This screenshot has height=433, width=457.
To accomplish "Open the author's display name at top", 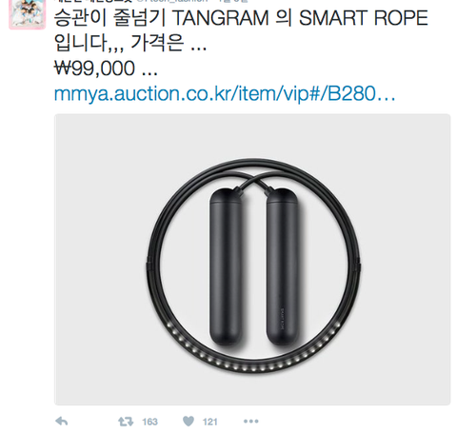I will coord(93,1).
